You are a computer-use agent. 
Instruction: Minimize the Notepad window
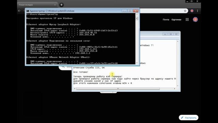(165, 34)
